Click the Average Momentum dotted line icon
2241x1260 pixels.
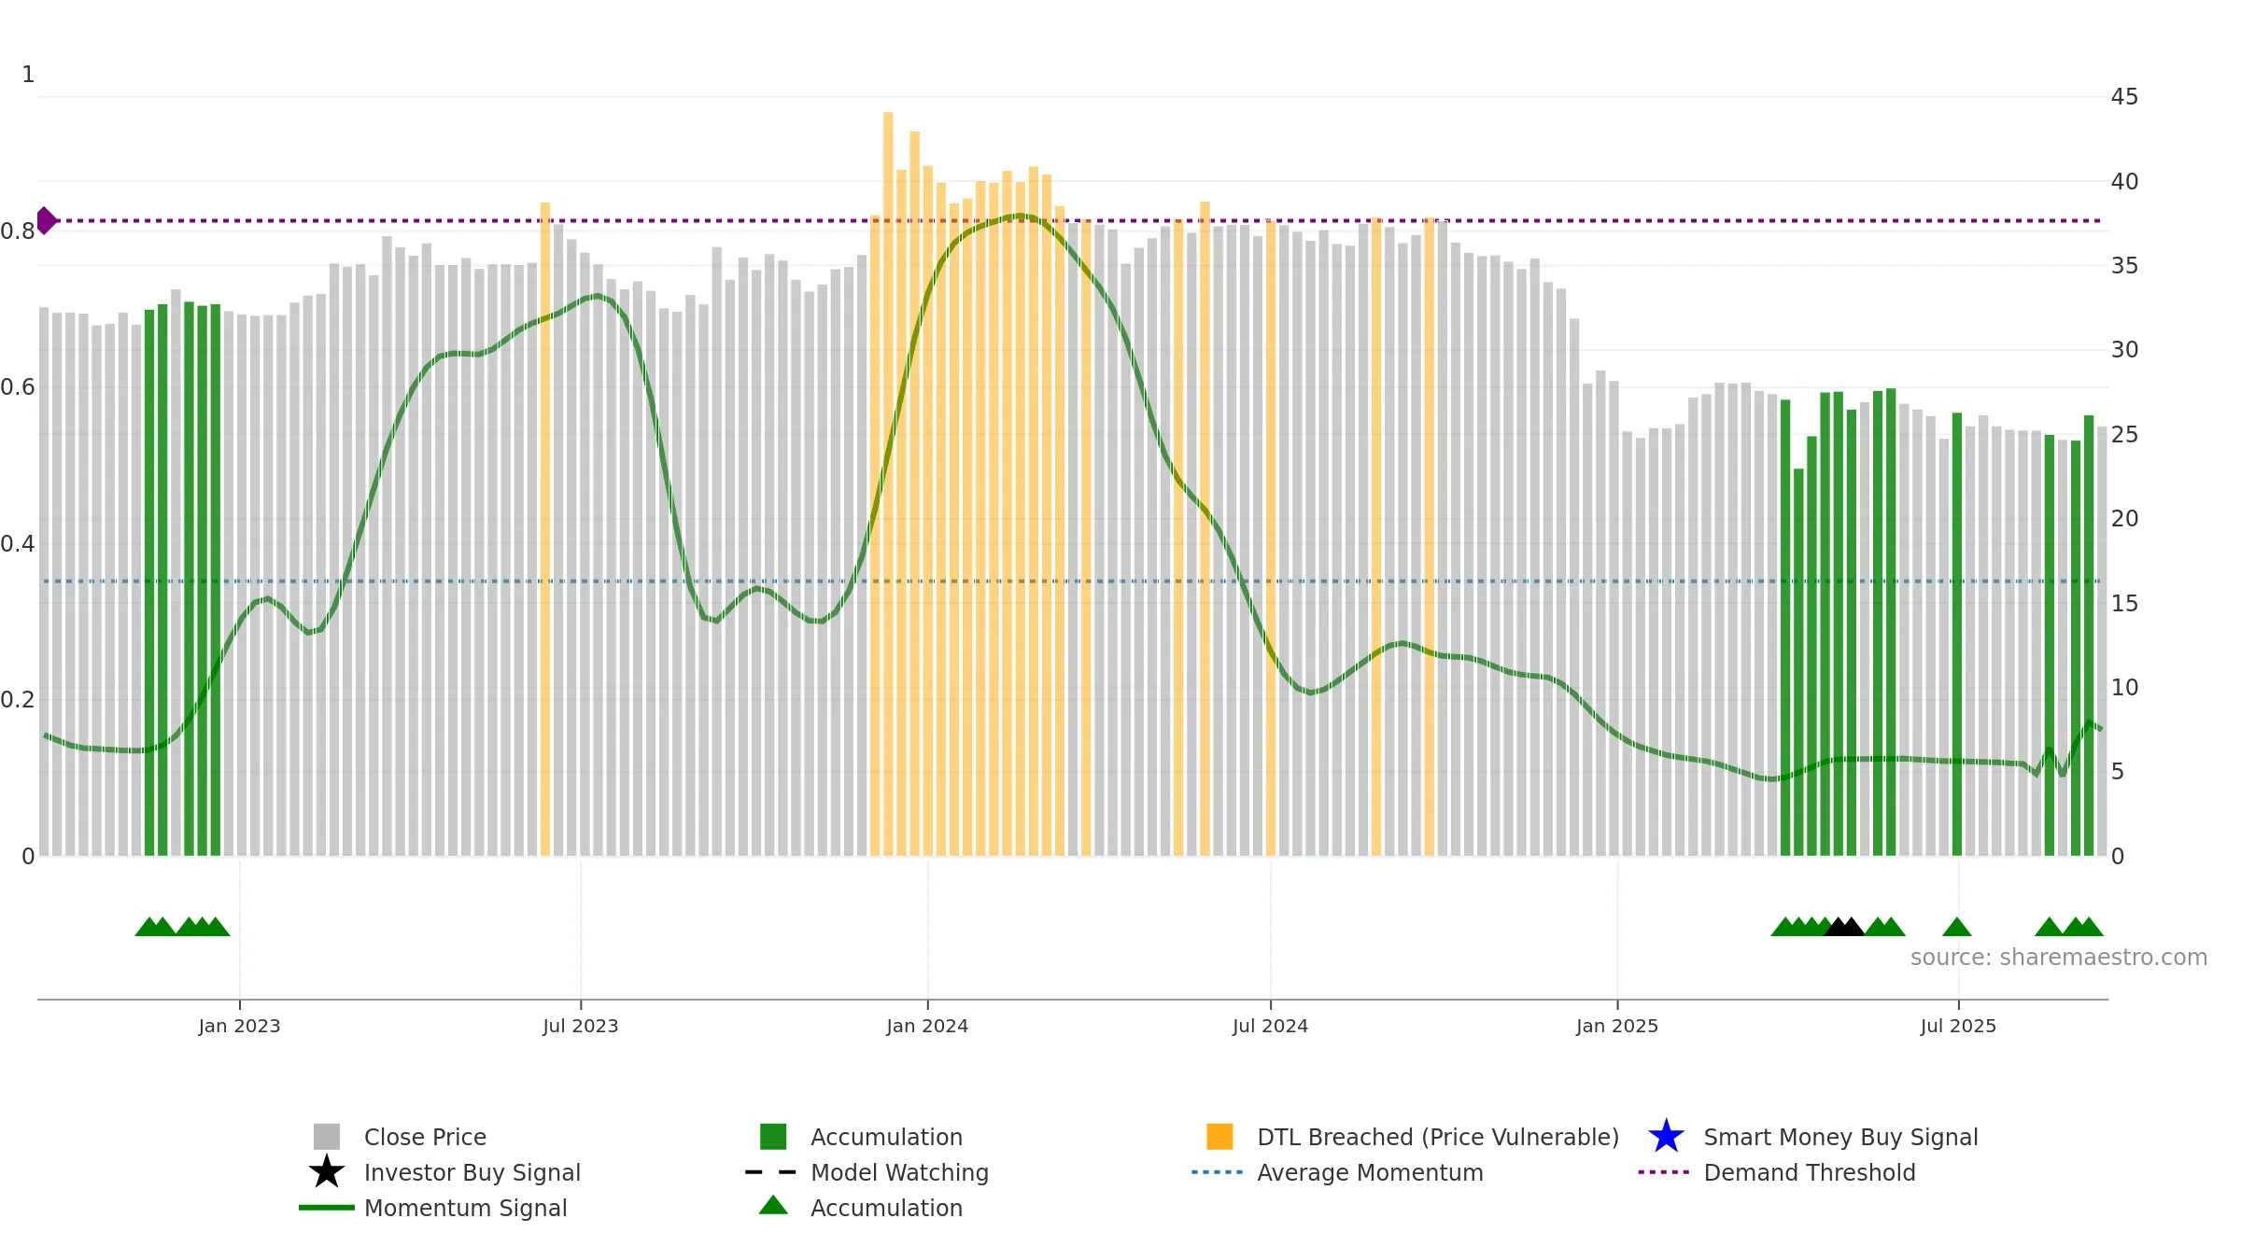(x=1218, y=1172)
